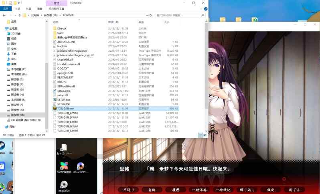320x194 pixels.
Task: Switch to the 查看 View ribbon tab
Action: [40, 9]
